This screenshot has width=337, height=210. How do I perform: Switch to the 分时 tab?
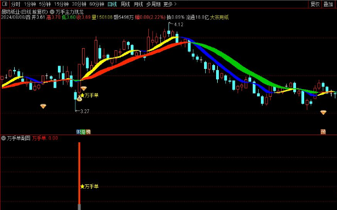tap(15, 4)
